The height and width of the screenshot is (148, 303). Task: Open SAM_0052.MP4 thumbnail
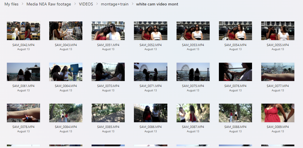coord(151,31)
